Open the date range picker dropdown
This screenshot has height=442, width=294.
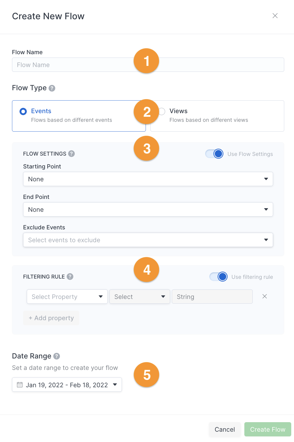click(67, 385)
